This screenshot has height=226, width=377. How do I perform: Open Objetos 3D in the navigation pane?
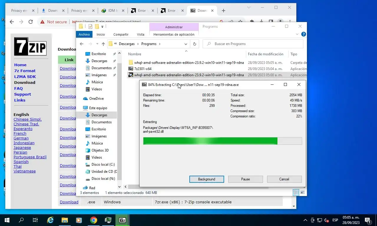coord(100,150)
